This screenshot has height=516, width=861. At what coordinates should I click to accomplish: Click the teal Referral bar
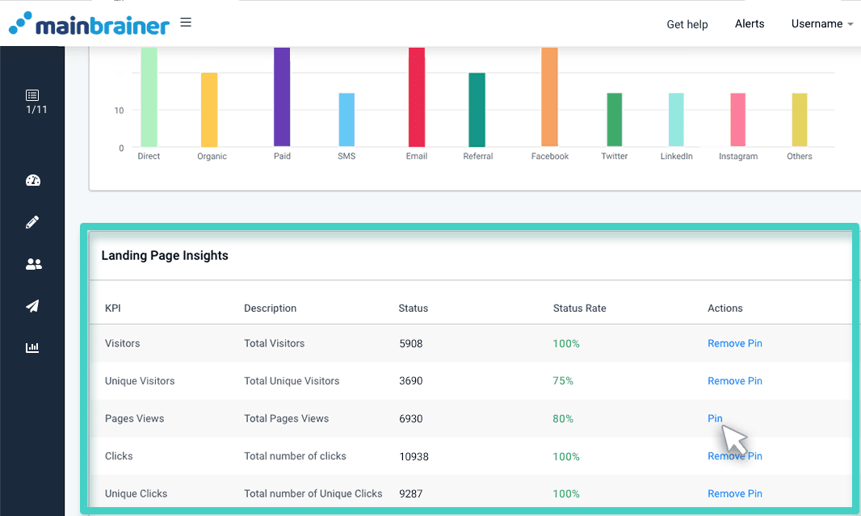[477, 110]
